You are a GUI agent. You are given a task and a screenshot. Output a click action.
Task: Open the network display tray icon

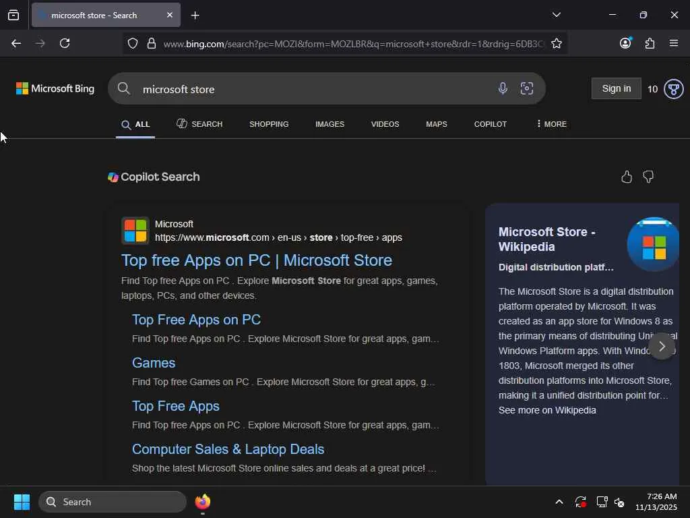pos(602,502)
